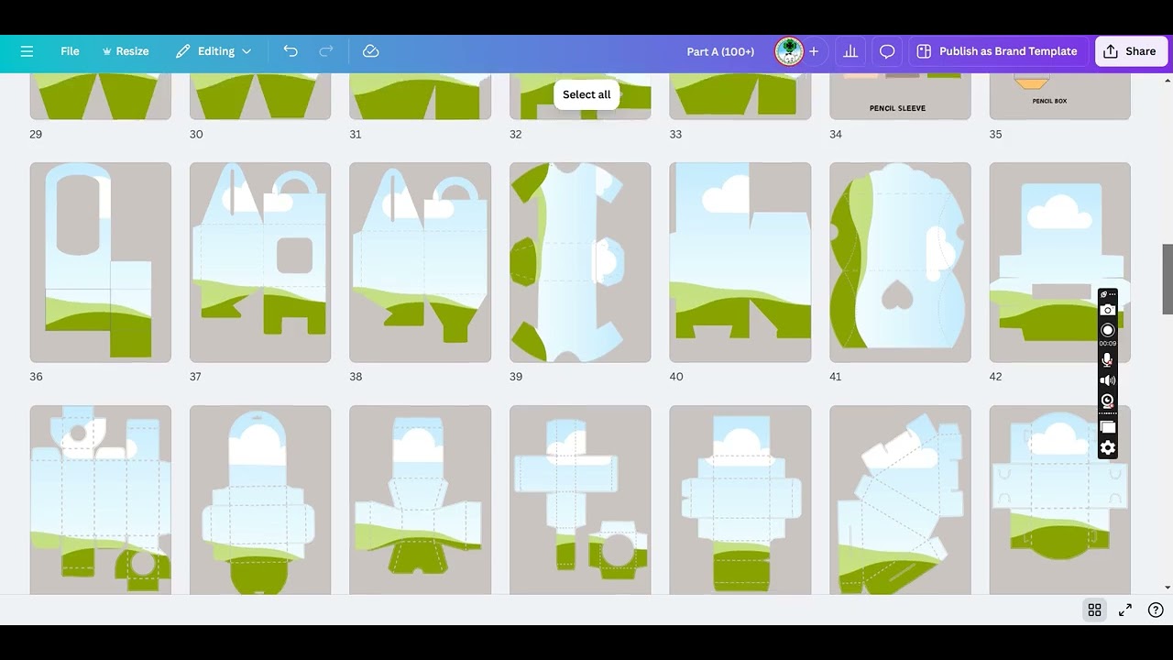Select page 38 thumbnail
The height and width of the screenshot is (660, 1173).
(x=421, y=262)
